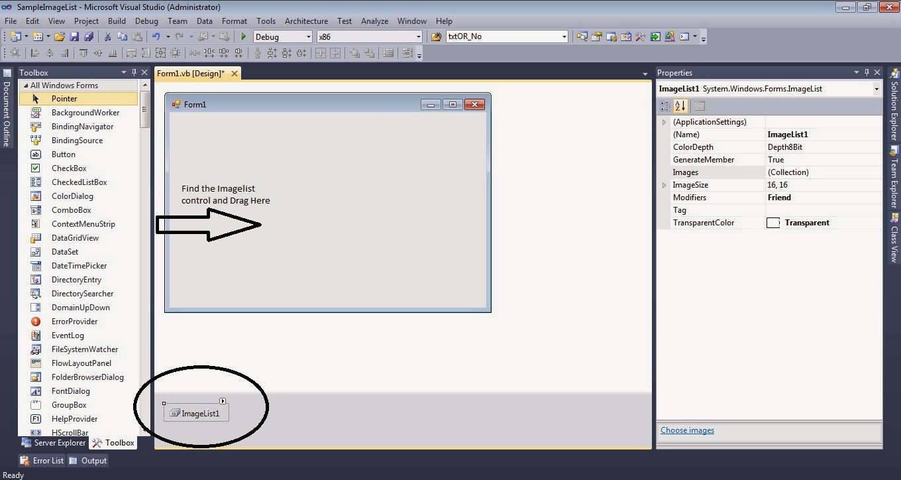Screen dimensions: 901x480
Task: Select the Pointer tool in the Toolbox
Action: [x=64, y=98]
